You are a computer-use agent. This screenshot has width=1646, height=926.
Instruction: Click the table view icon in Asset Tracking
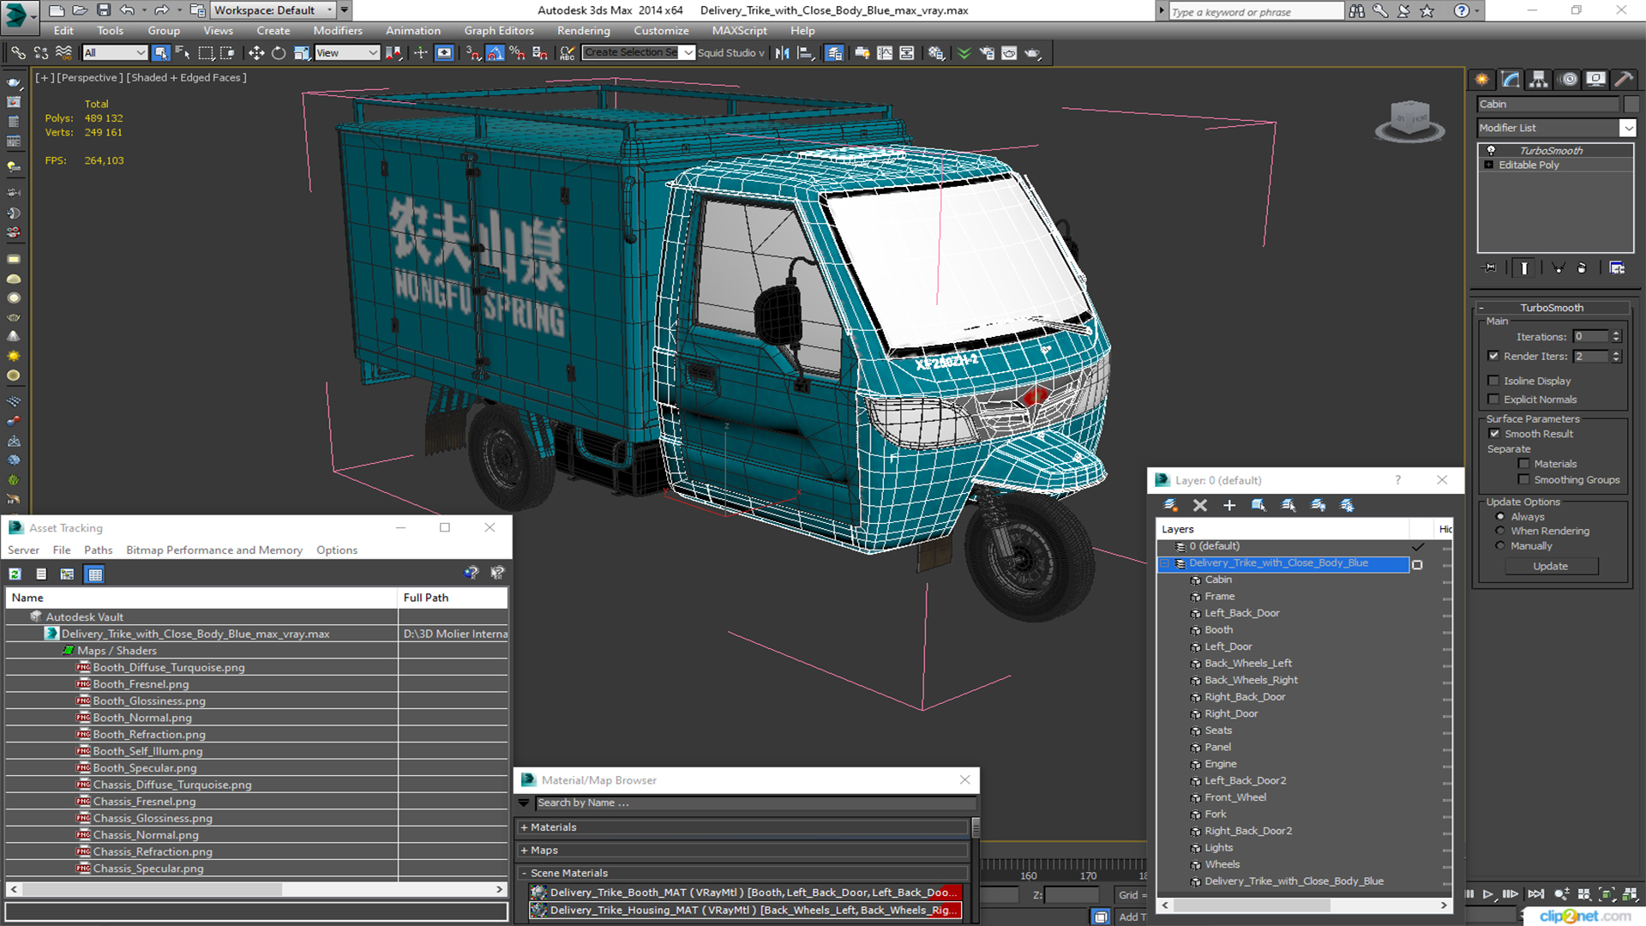tap(95, 574)
